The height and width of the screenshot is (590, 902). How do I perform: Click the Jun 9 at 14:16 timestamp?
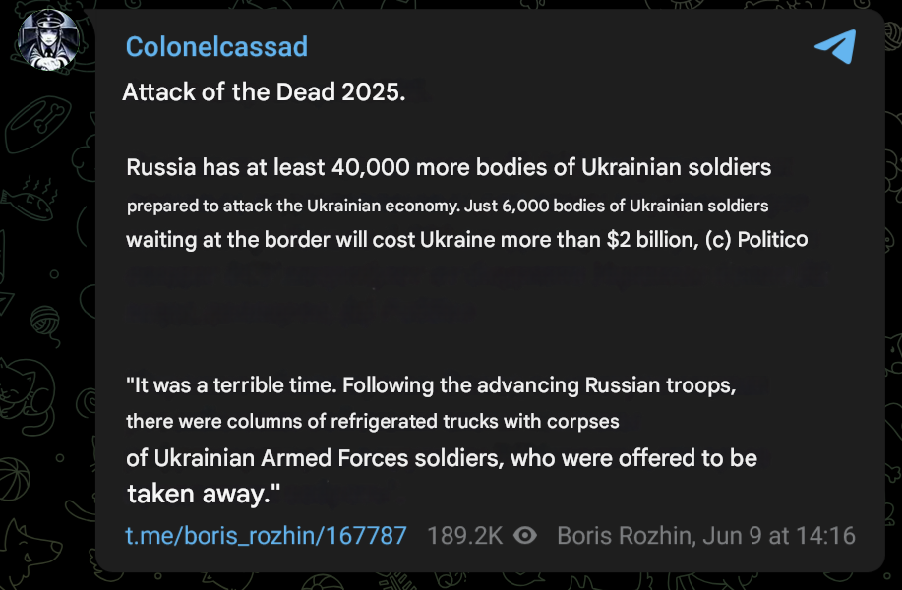coord(779,536)
